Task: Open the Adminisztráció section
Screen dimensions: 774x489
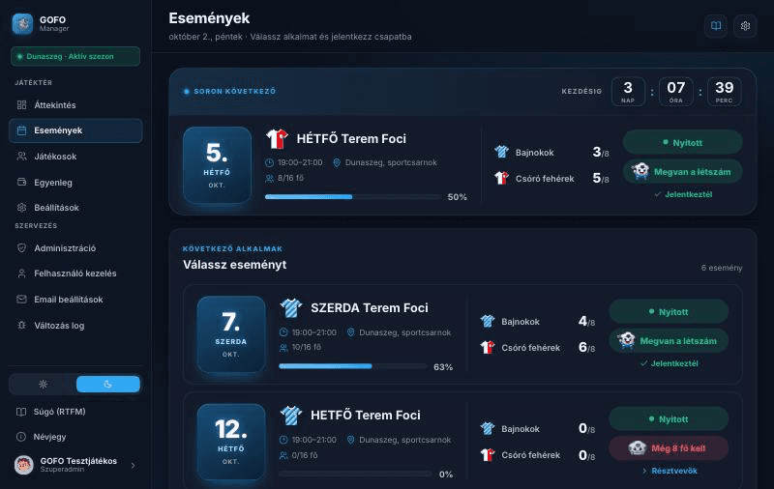Action: (75, 248)
